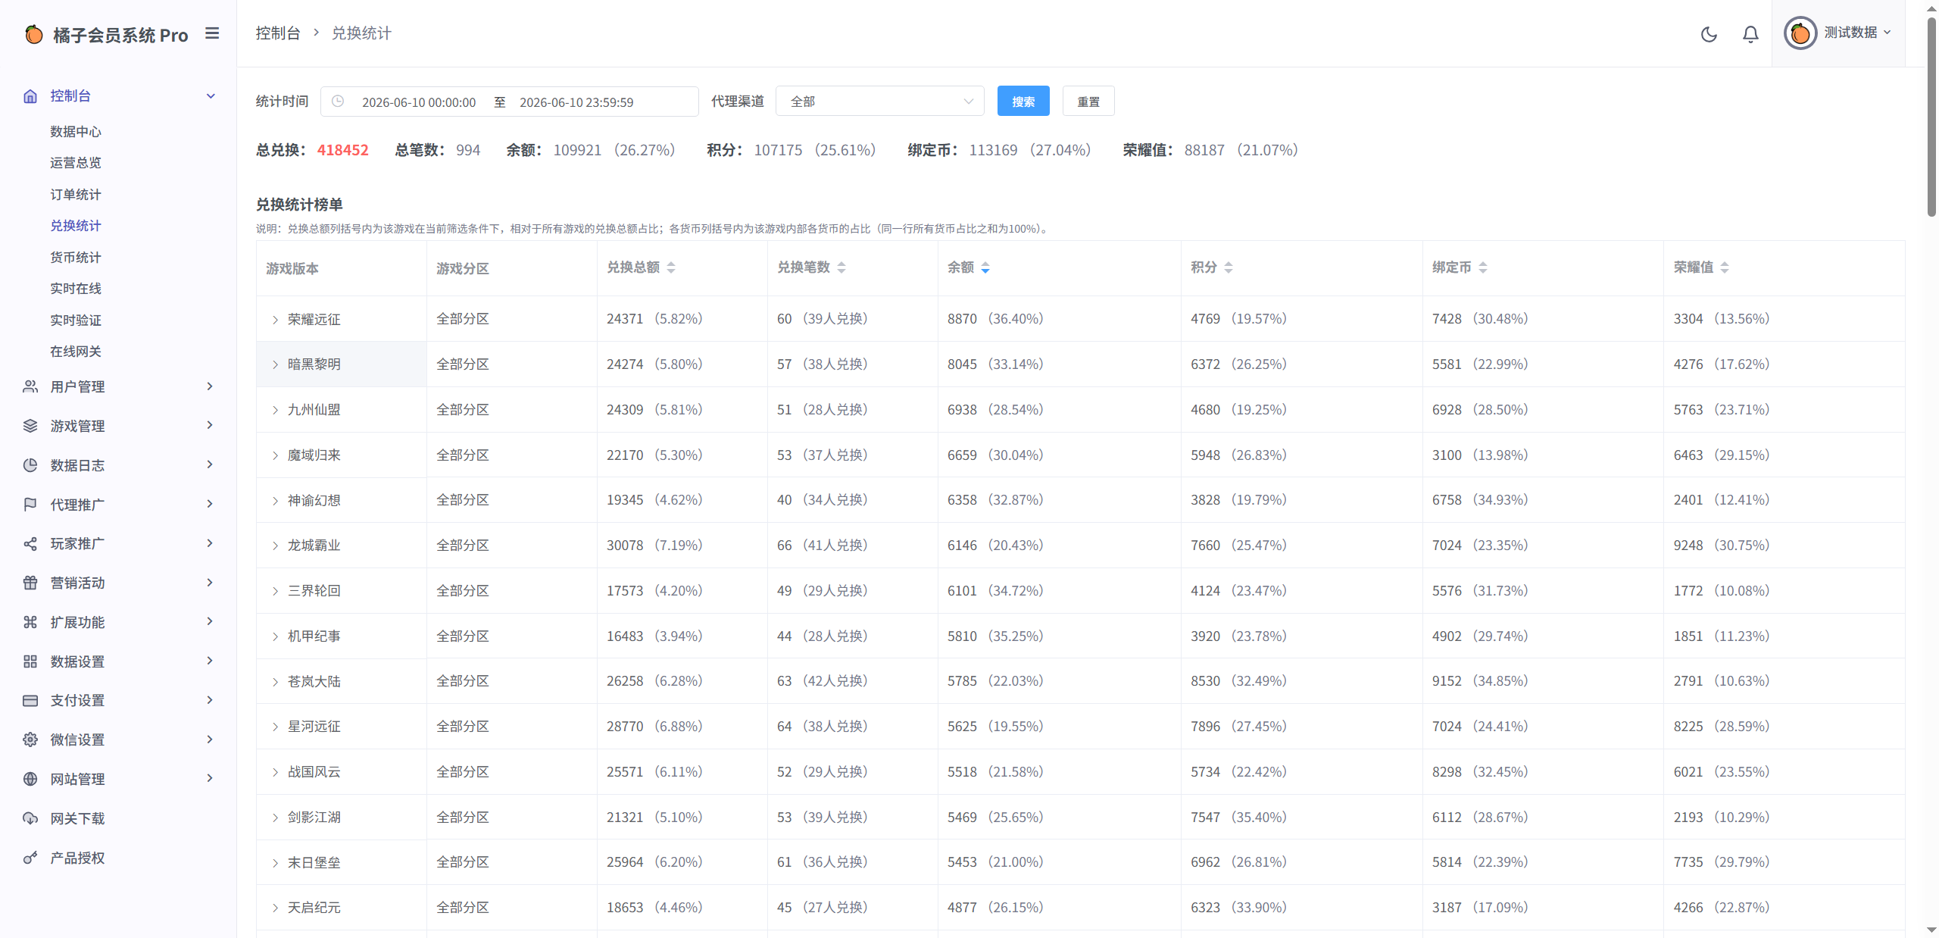Viewport: 1939px width, 938px height.
Task: Click the 网站管理 globe icon
Action: [30, 779]
